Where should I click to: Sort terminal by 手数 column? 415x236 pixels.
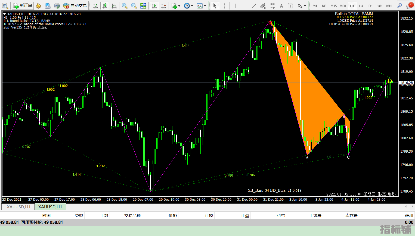[104, 215]
